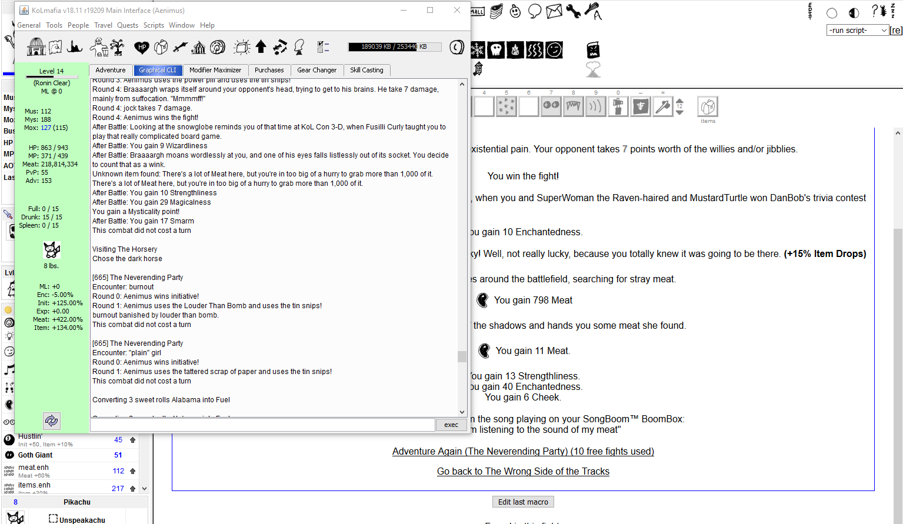Open the General menu
Screen dimensions: 903x524
tap(29, 25)
